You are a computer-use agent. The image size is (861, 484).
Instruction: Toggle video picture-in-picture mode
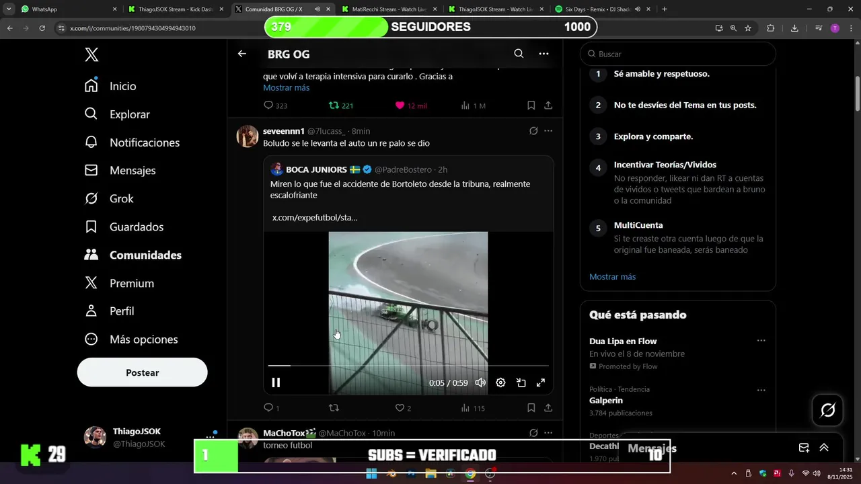click(521, 382)
